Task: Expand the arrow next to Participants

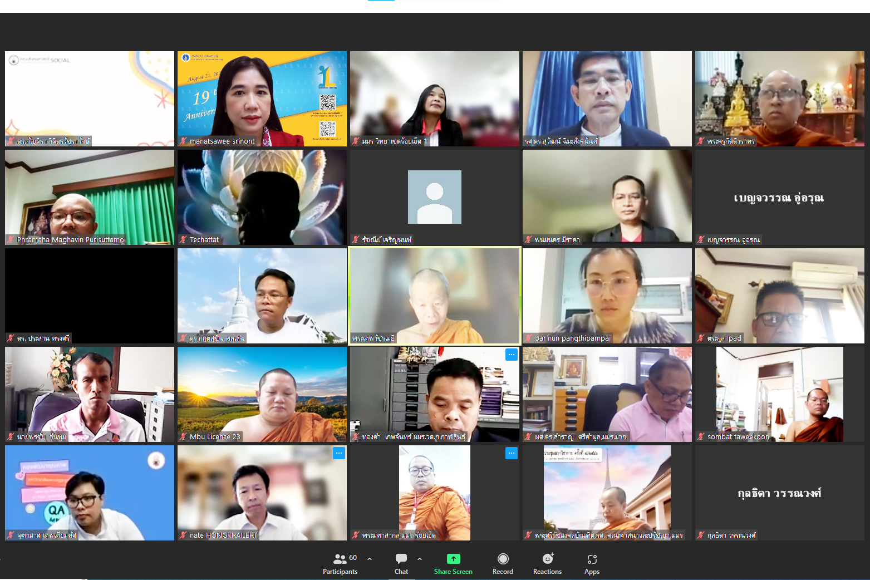Action: coord(370,559)
